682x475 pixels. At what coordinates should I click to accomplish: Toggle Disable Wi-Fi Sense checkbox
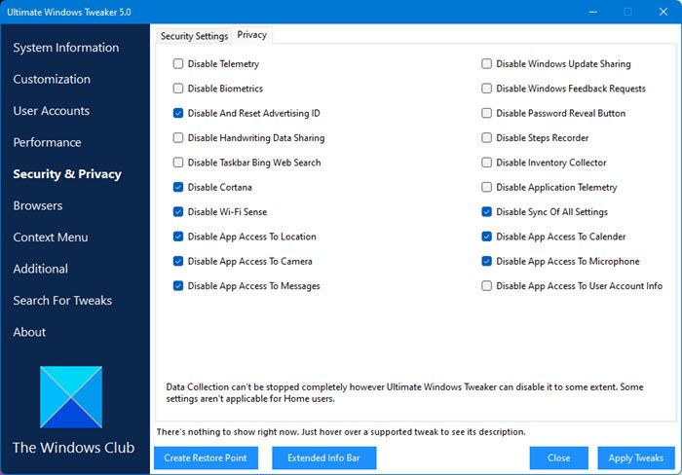(x=178, y=212)
